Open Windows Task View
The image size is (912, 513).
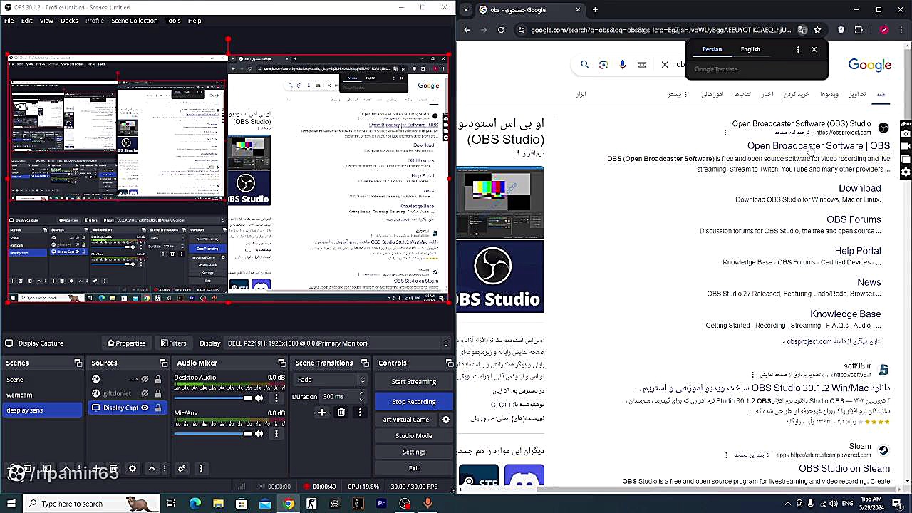(171, 504)
